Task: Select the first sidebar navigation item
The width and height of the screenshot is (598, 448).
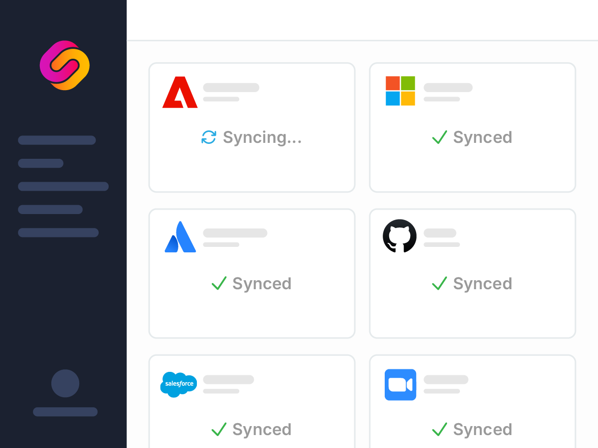Action: (x=57, y=140)
